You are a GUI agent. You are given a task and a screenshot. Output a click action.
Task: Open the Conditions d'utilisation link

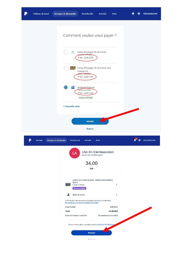click(105, 224)
